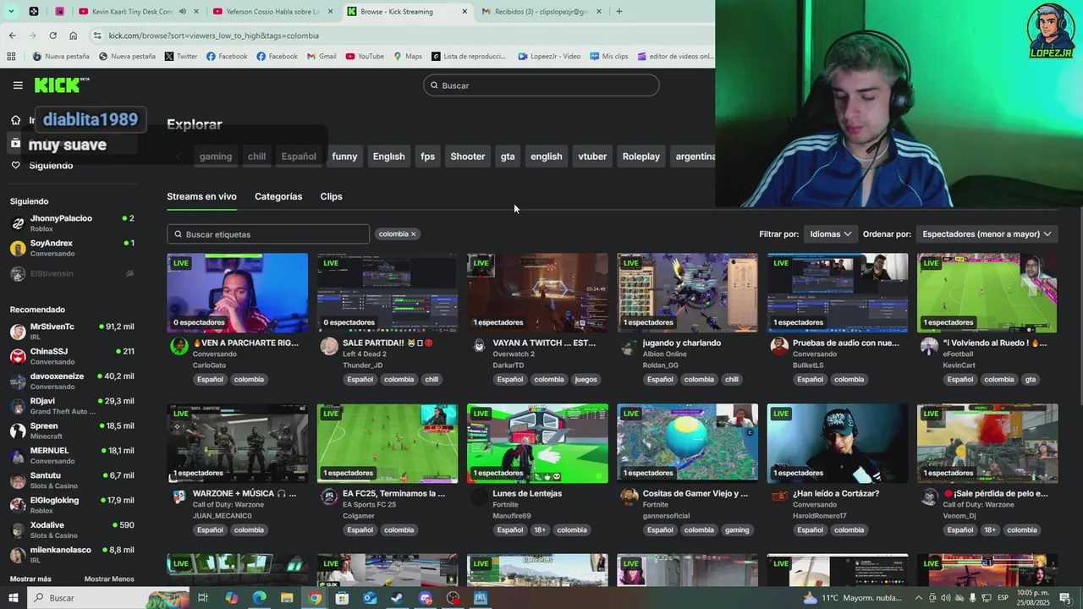Open the Maps bookmark
This screenshot has width=1083, height=609.
[x=408, y=57]
